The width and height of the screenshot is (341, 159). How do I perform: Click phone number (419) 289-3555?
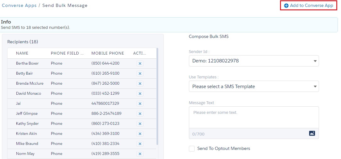[x=106, y=154]
